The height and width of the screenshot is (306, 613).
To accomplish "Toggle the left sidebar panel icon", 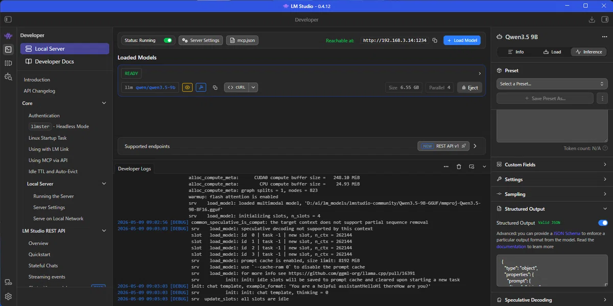I will (x=8, y=19).
